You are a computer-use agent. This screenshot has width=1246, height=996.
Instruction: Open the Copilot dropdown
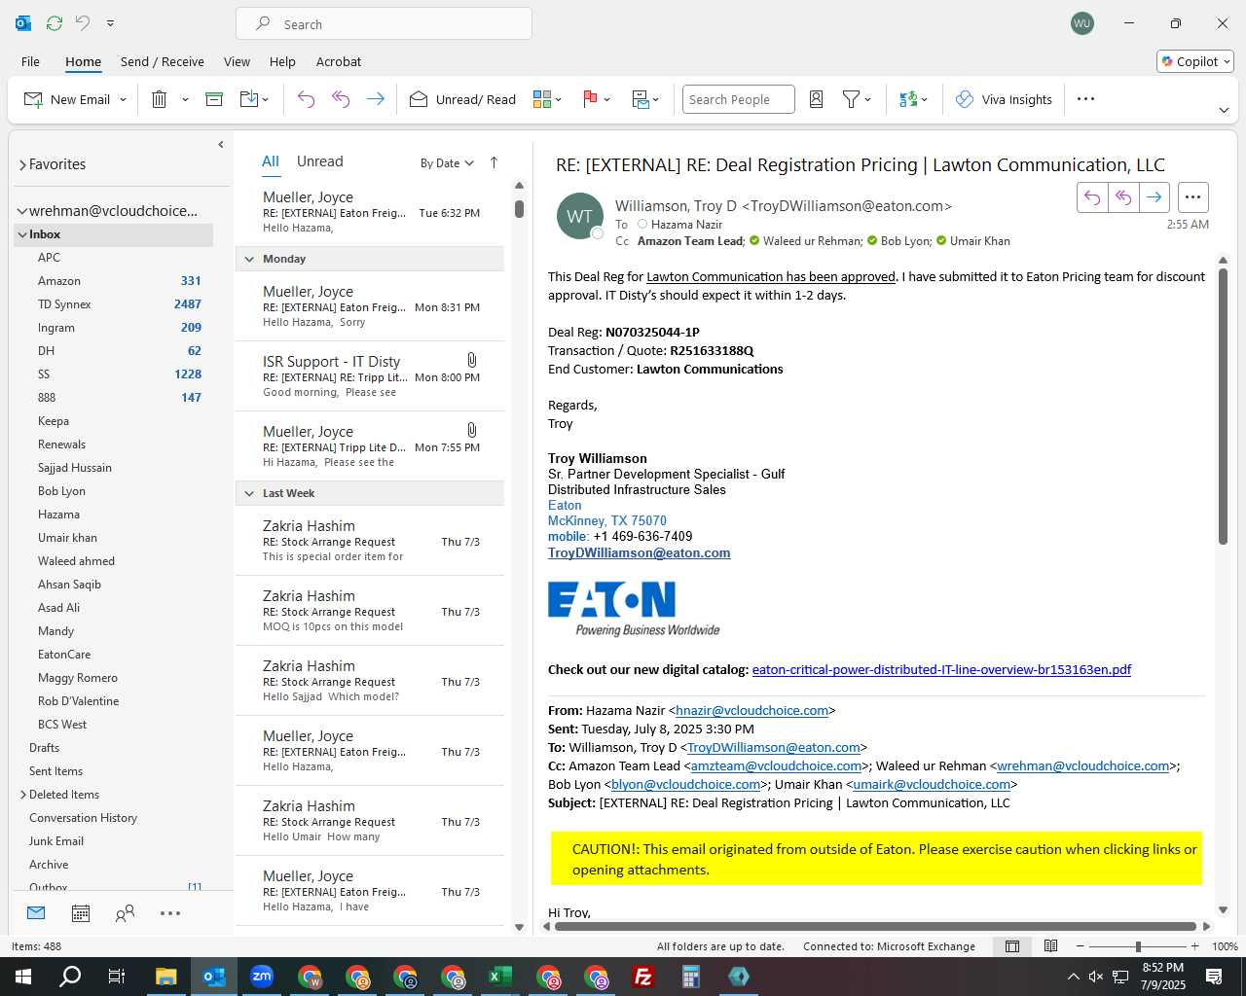[x=1195, y=61]
